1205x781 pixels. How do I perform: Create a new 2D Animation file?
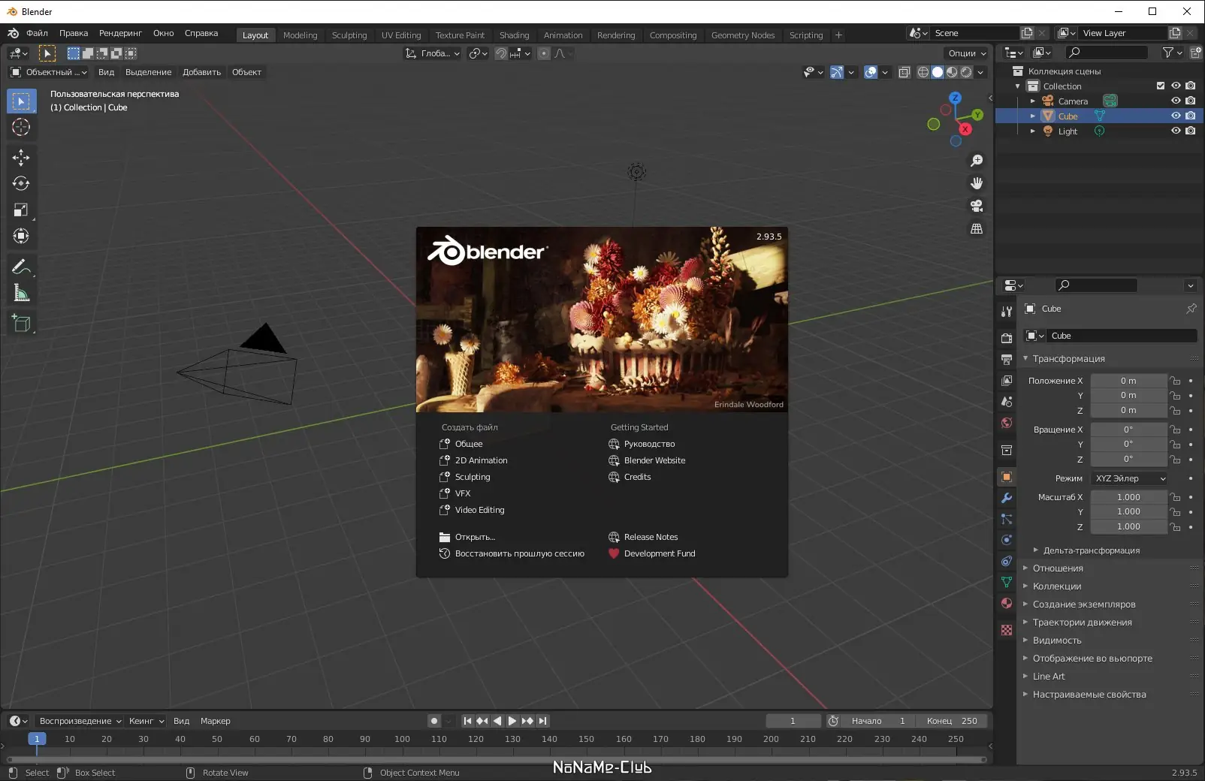coord(481,460)
